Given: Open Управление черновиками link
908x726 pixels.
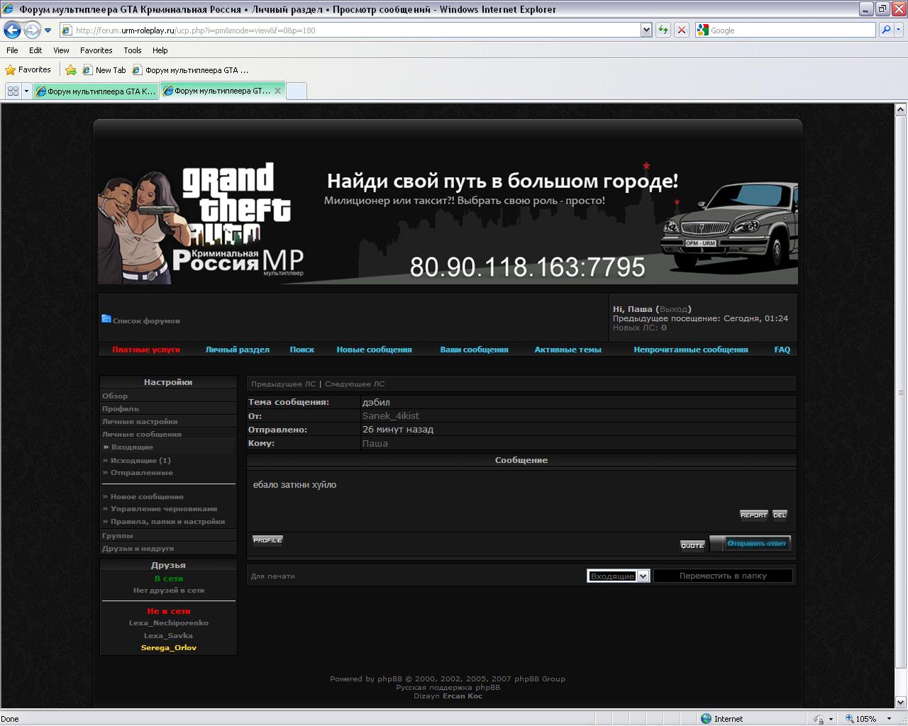Looking at the screenshot, I should (x=164, y=509).
